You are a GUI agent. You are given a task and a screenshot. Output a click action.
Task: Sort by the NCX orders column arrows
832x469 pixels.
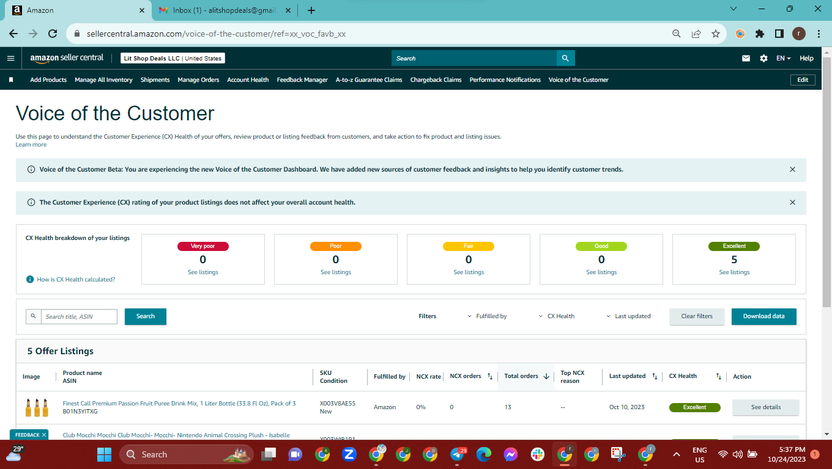click(490, 377)
